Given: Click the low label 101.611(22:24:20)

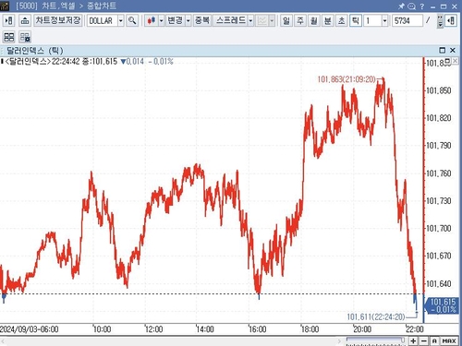Looking at the screenshot, I should tap(376, 316).
